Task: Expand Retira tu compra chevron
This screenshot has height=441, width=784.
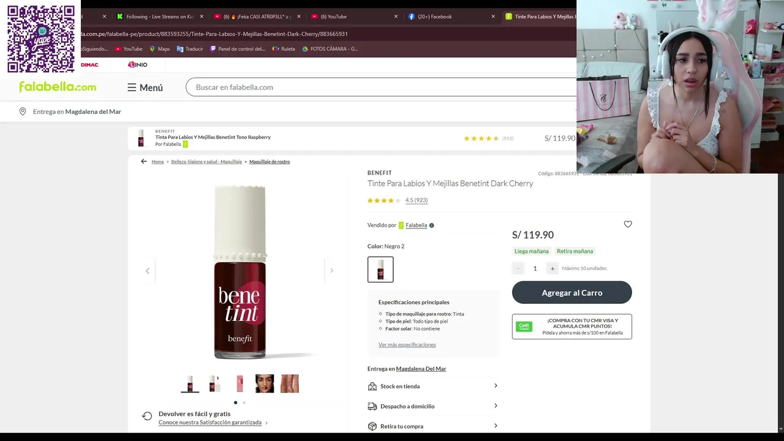Action: pos(496,426)
